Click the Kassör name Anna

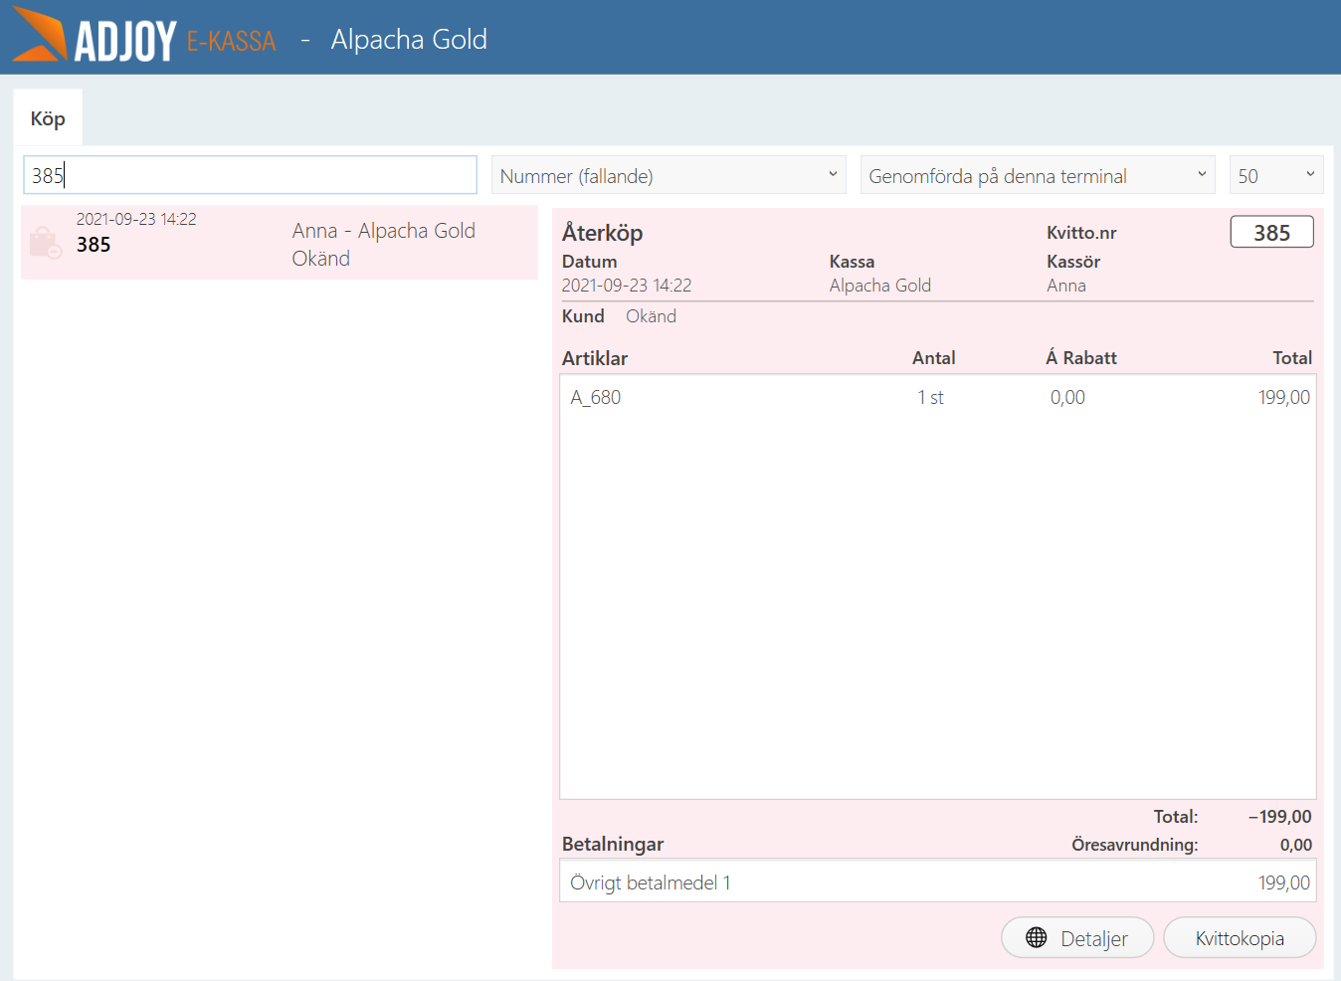pos(1066,286)
